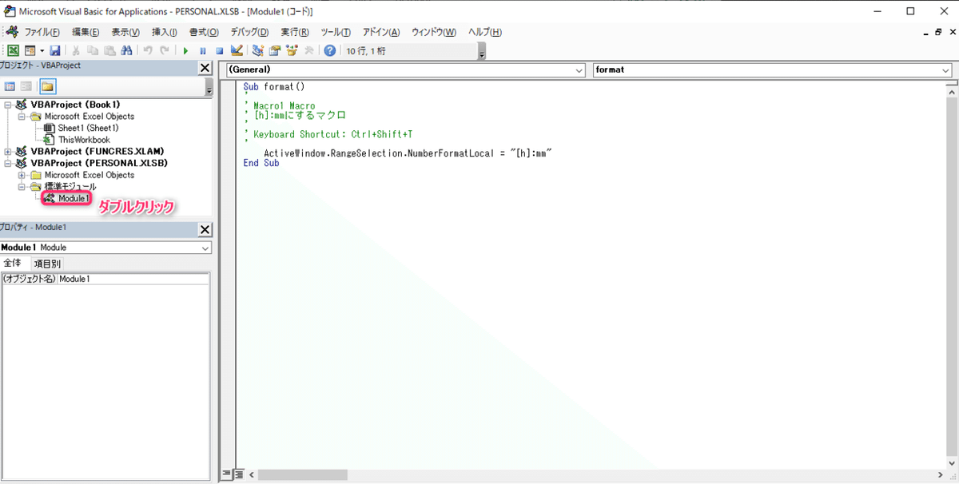This screenshot has height=484, width=959.
Task: Switch to 項目別 properties tab
Action: tap(46, 264)
